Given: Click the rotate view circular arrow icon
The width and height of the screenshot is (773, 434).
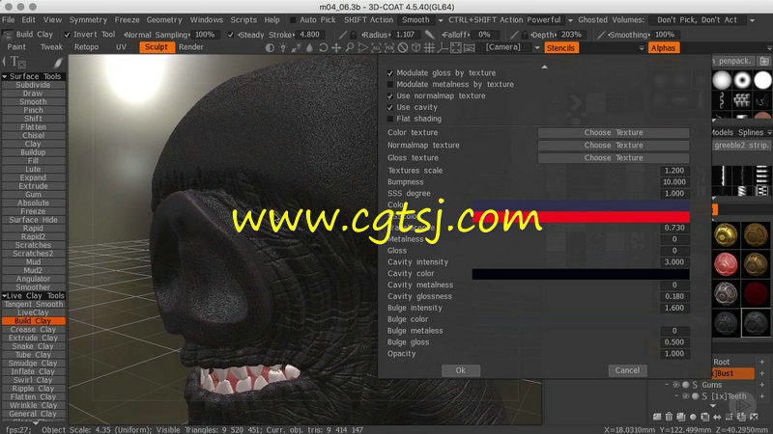Looking at the screenshot, I should point(323,47).
